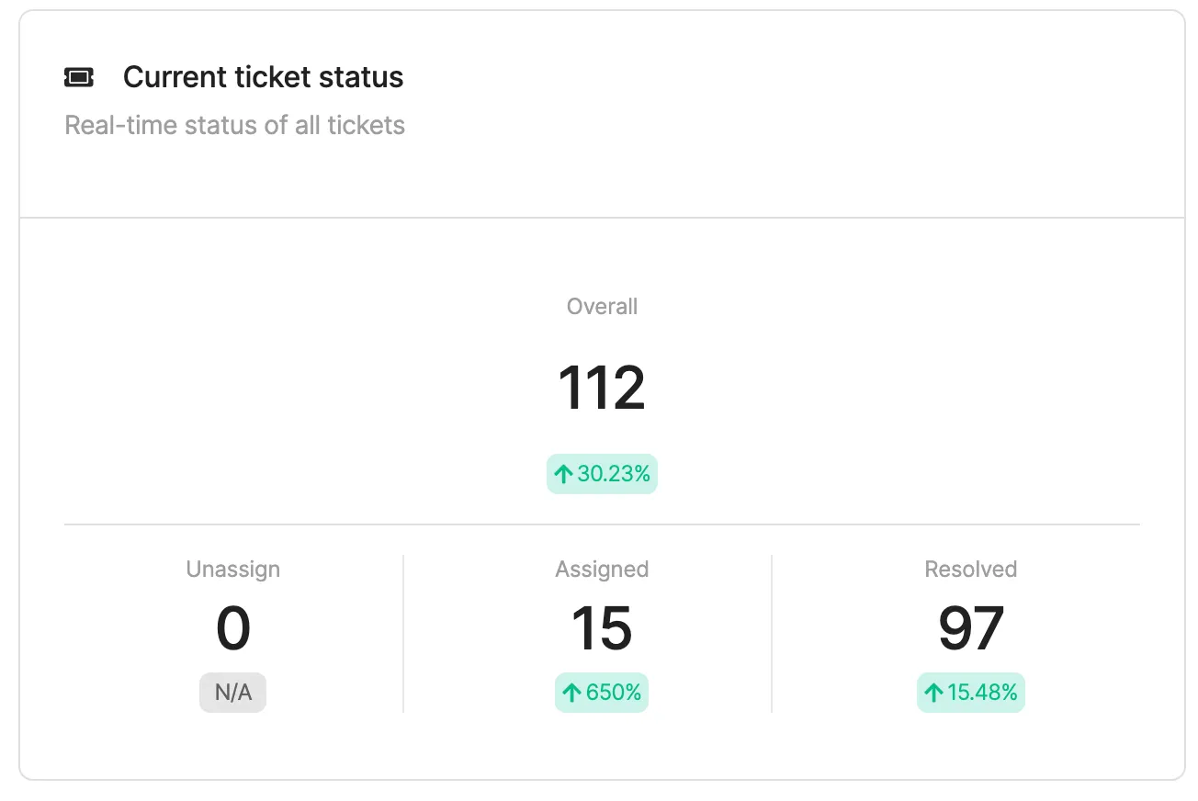Screen dimensions: 1198x801
Task: Click the N/A badge under Unassign
Action: coord(232,693)
